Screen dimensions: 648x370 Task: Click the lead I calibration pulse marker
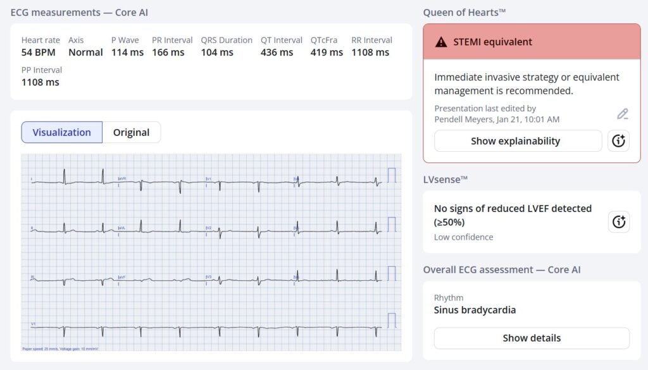pos(392,175)
